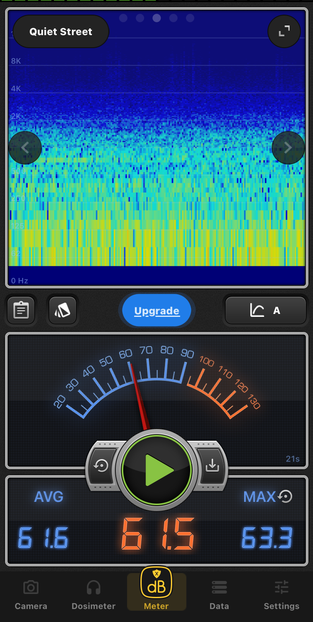
Task: Select the first page indicator dot
Action: (x=123, y=18)
